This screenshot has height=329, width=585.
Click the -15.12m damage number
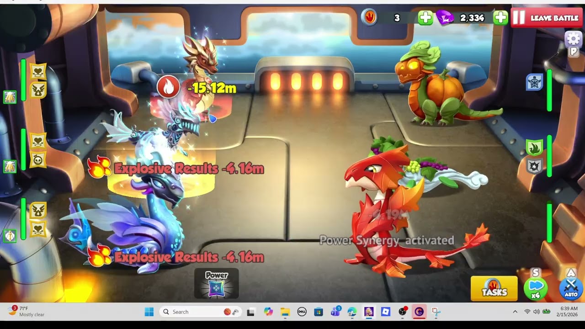[212, 88]
